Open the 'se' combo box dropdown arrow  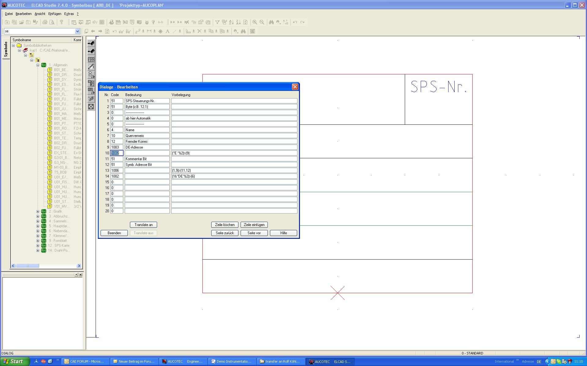(77, 31)
